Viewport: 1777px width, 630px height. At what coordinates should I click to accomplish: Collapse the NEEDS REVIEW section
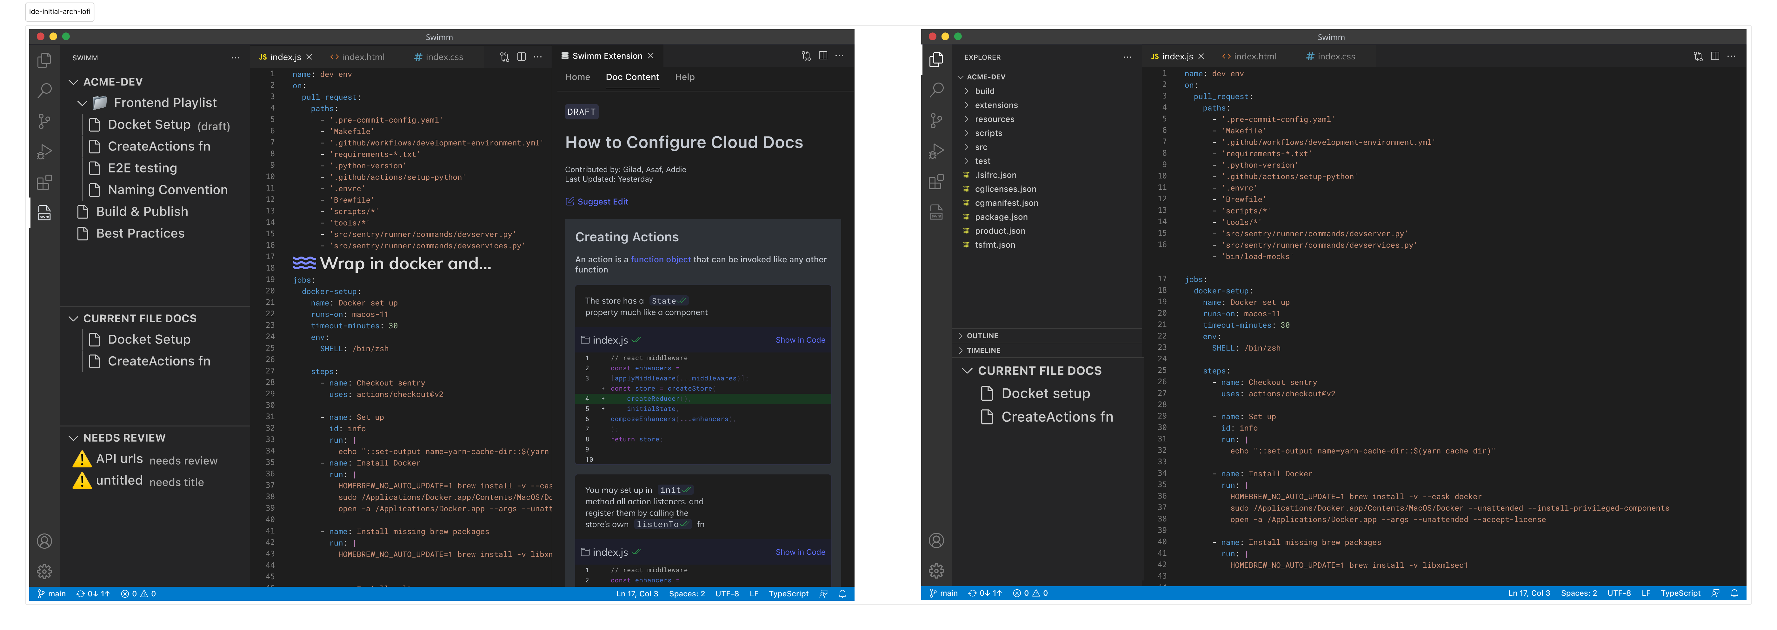(x=73, y=438)
